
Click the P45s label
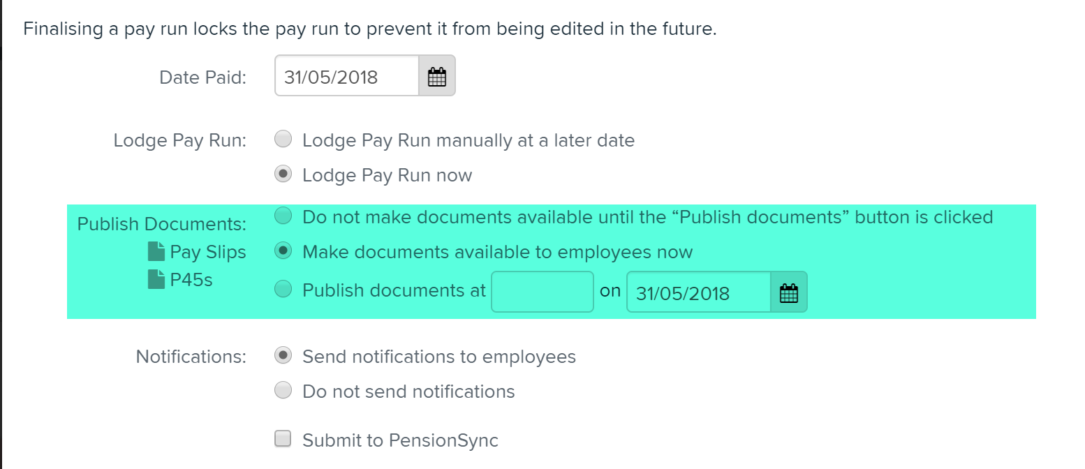(191, 280)
